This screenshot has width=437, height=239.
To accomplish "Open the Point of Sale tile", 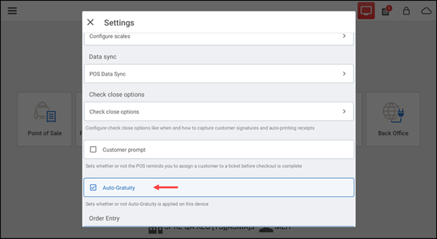I will (x=44, y=119).
